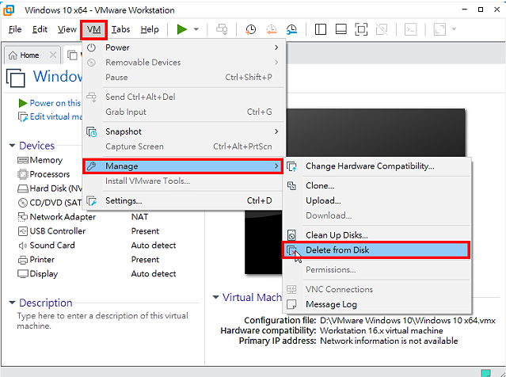Toggle the library sidebar view icon
Screen dimensions: 506x377
tap(321, 29)
